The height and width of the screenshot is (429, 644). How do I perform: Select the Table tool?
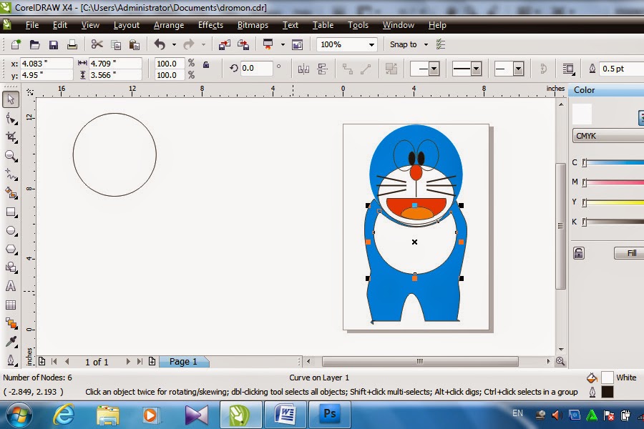coord(11,305)
